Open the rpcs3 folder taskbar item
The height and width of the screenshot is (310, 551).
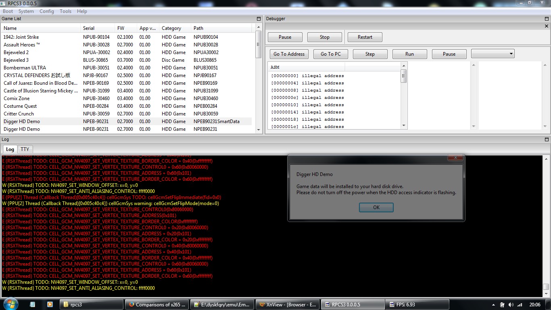[x=93, y=304]
